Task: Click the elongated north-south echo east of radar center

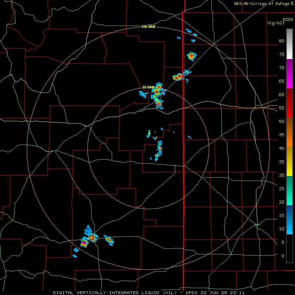Action: pos(159,150)
